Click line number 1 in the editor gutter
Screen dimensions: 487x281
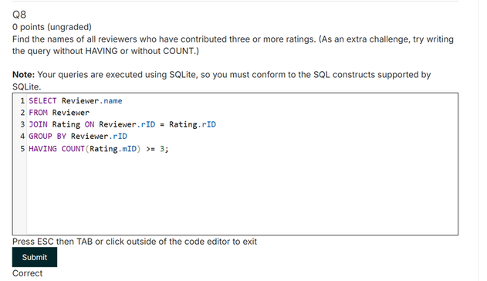22,101
